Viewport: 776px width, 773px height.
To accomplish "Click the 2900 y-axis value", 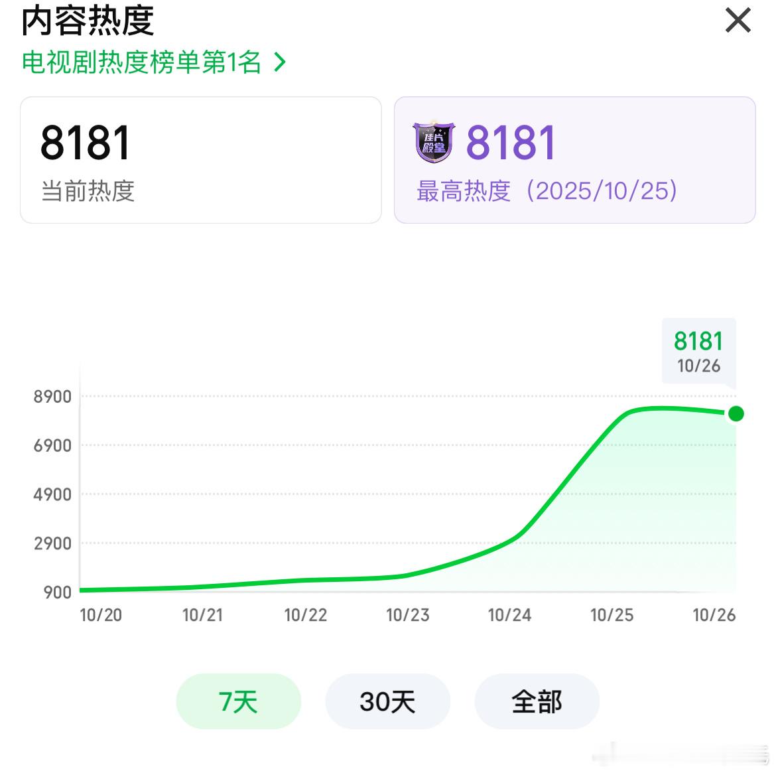I will [52, 543].
